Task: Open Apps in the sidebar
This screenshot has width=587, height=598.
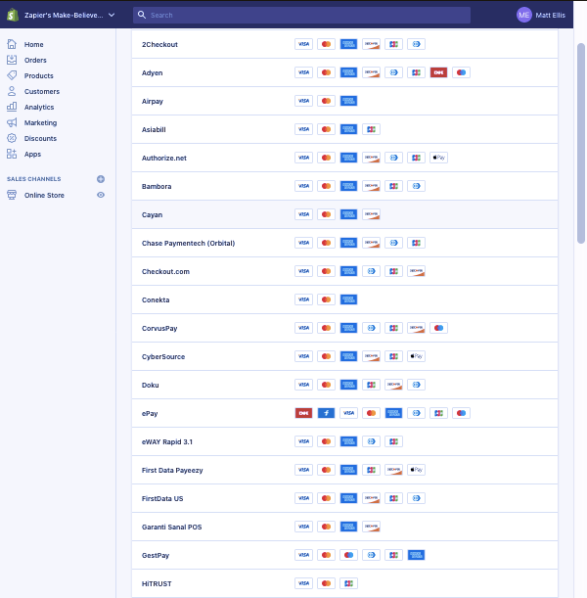Action: click(x=33, y=154)
